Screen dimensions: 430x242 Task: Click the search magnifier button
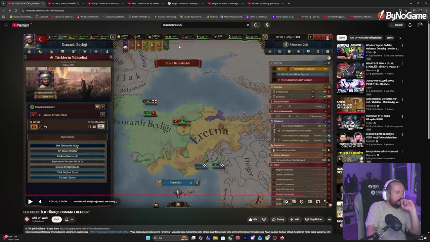pos(256,25)
